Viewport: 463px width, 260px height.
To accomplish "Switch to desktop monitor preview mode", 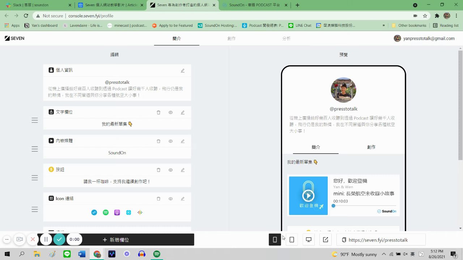I will (x=309, y=240).
